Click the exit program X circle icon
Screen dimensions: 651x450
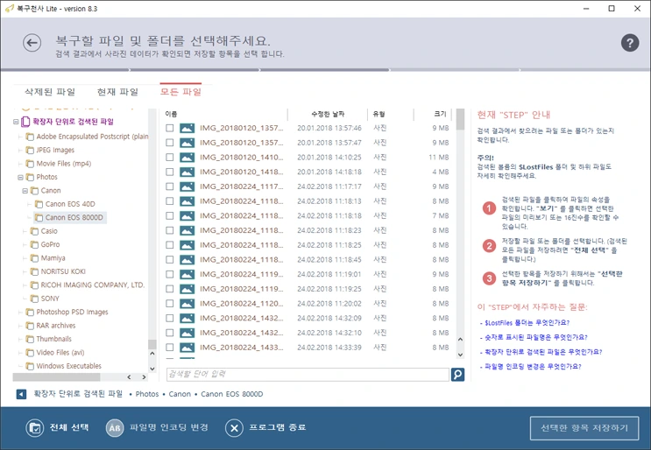click(x=234, y=428)
